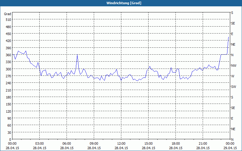Viewport: 242px width, 151px height.
Task: Select the SE compass label near 130
Action: point(233,108)
